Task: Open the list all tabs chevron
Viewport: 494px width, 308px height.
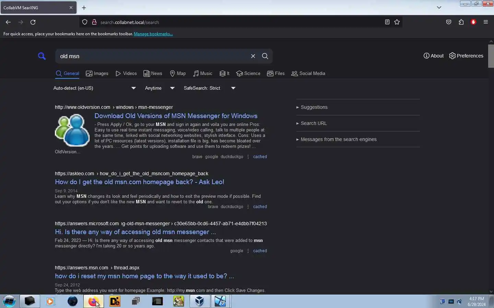Action: click(x=439, y=8)
